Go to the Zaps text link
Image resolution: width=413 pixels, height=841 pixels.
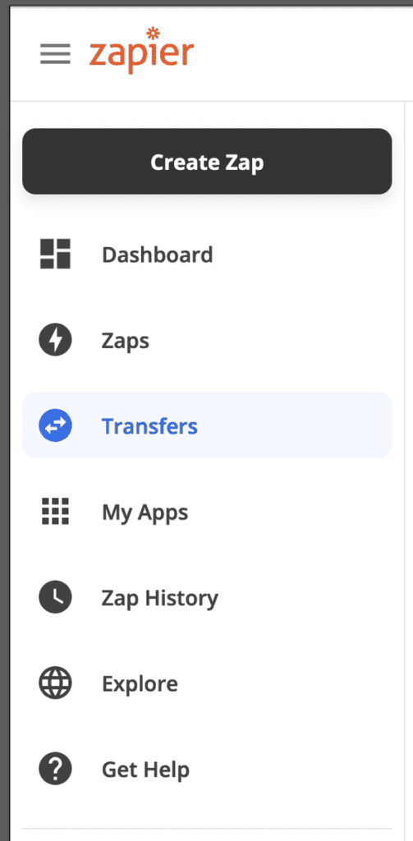pos(126,342)
